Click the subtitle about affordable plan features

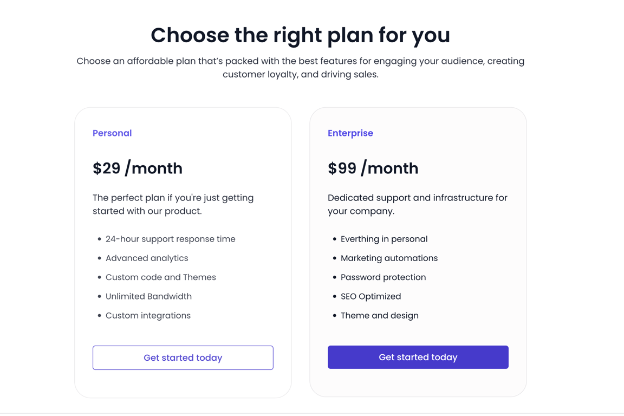pos(301,68)
